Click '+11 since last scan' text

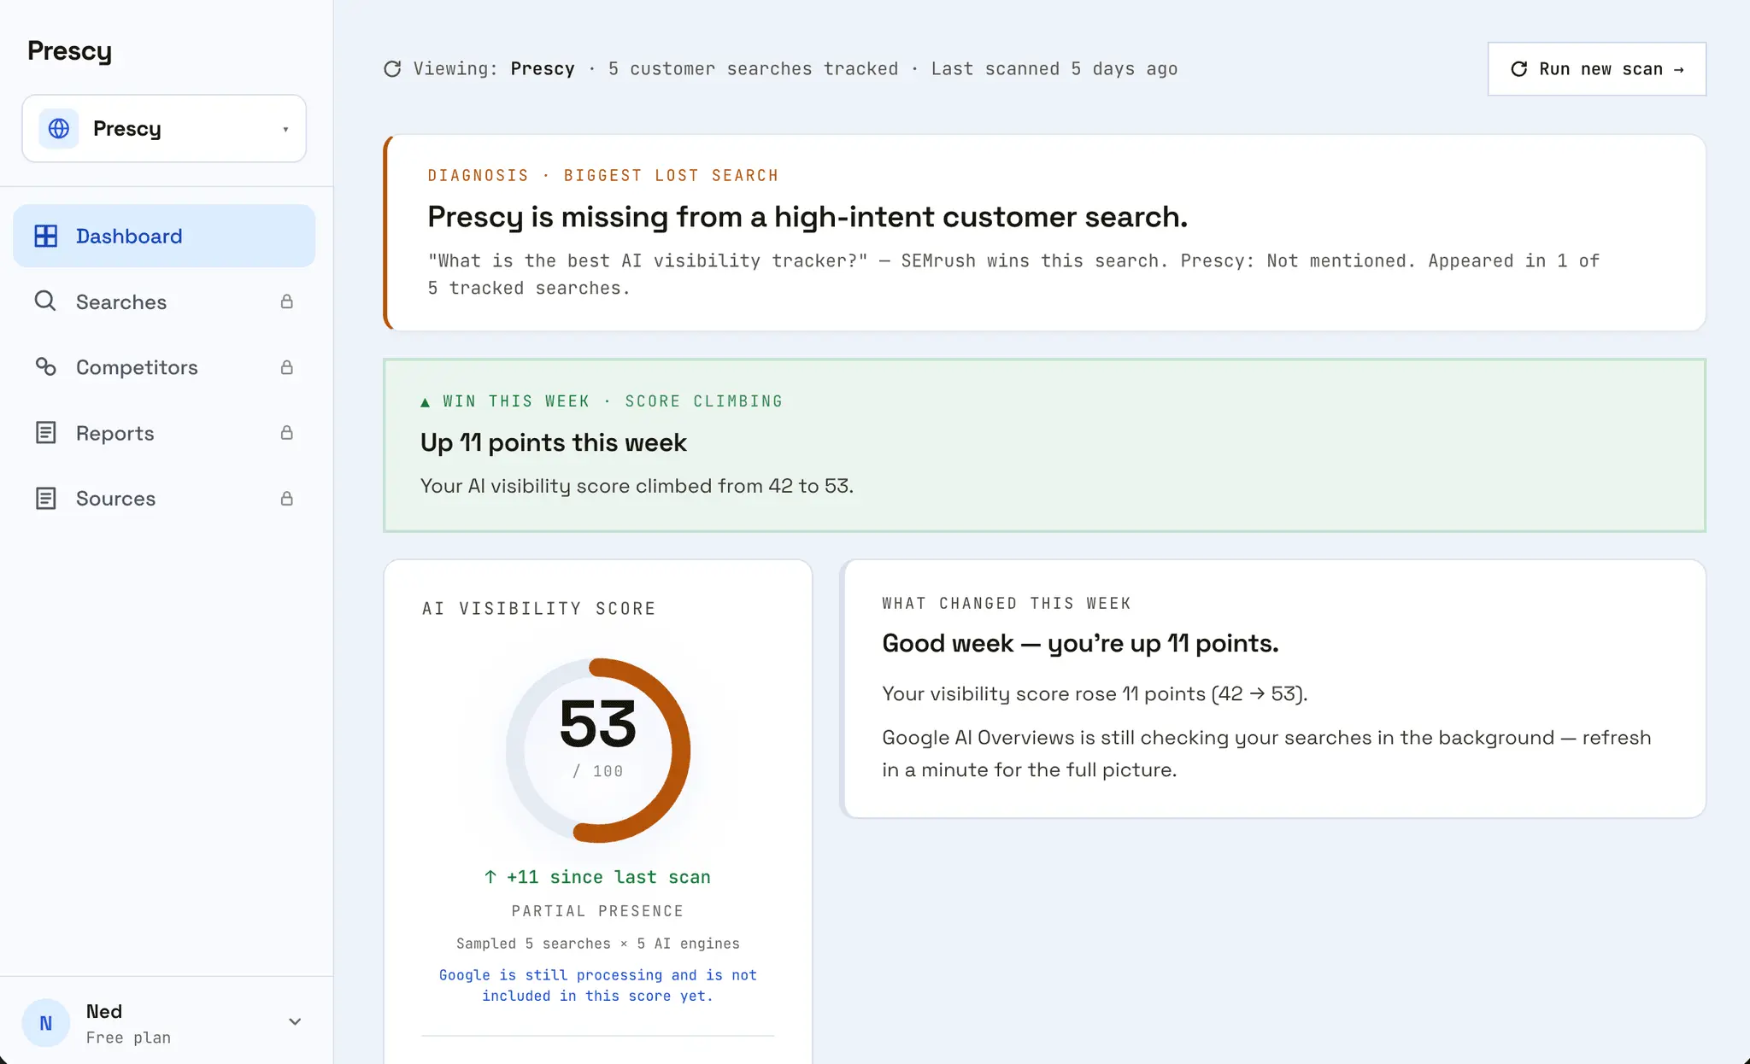pyautogui.click(x=608, y=877)
